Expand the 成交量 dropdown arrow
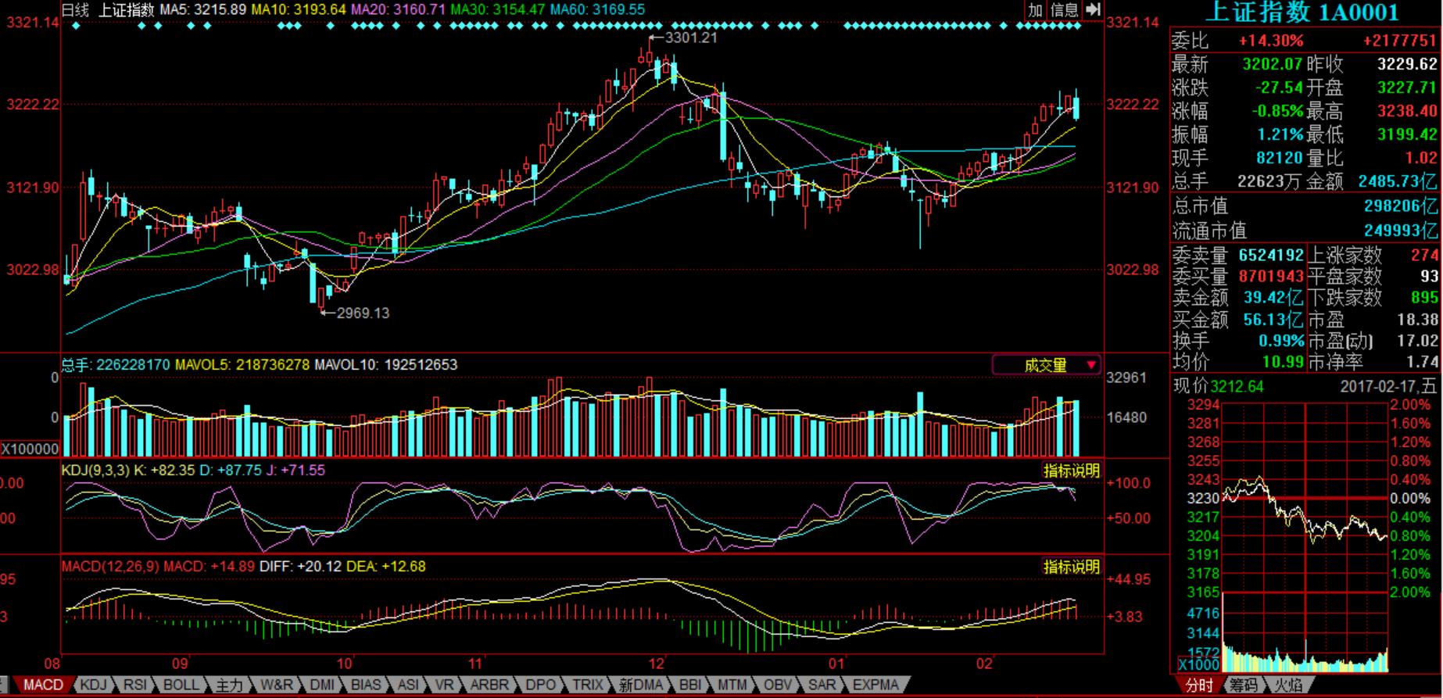Screen dimensions: 1443x698 tap(1091, 365)
